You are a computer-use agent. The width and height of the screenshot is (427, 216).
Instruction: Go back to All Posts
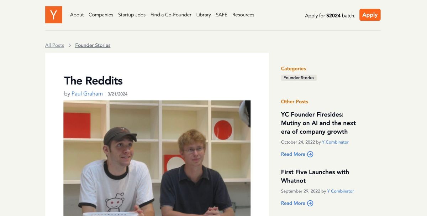coord(54,45)
